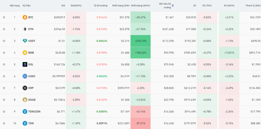Viewport: 261px width, 129px height.
Task: Star the TONCOIN row as favorite
Action: (4, 112)
